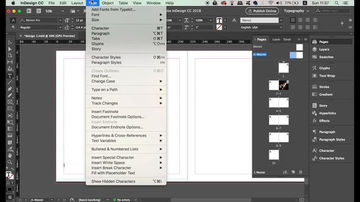Open the Window menu
The image size is (360, 202).
coord(154,3)
